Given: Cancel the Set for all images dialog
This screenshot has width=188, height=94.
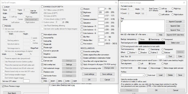Looking at the screenshot, I should click(x=107, y=80).
